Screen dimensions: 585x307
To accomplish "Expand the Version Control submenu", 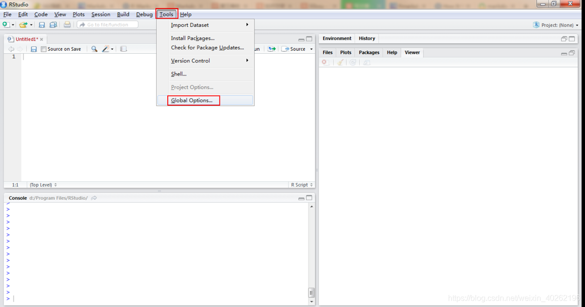I will pyautogui.click(x=205, y=61).
